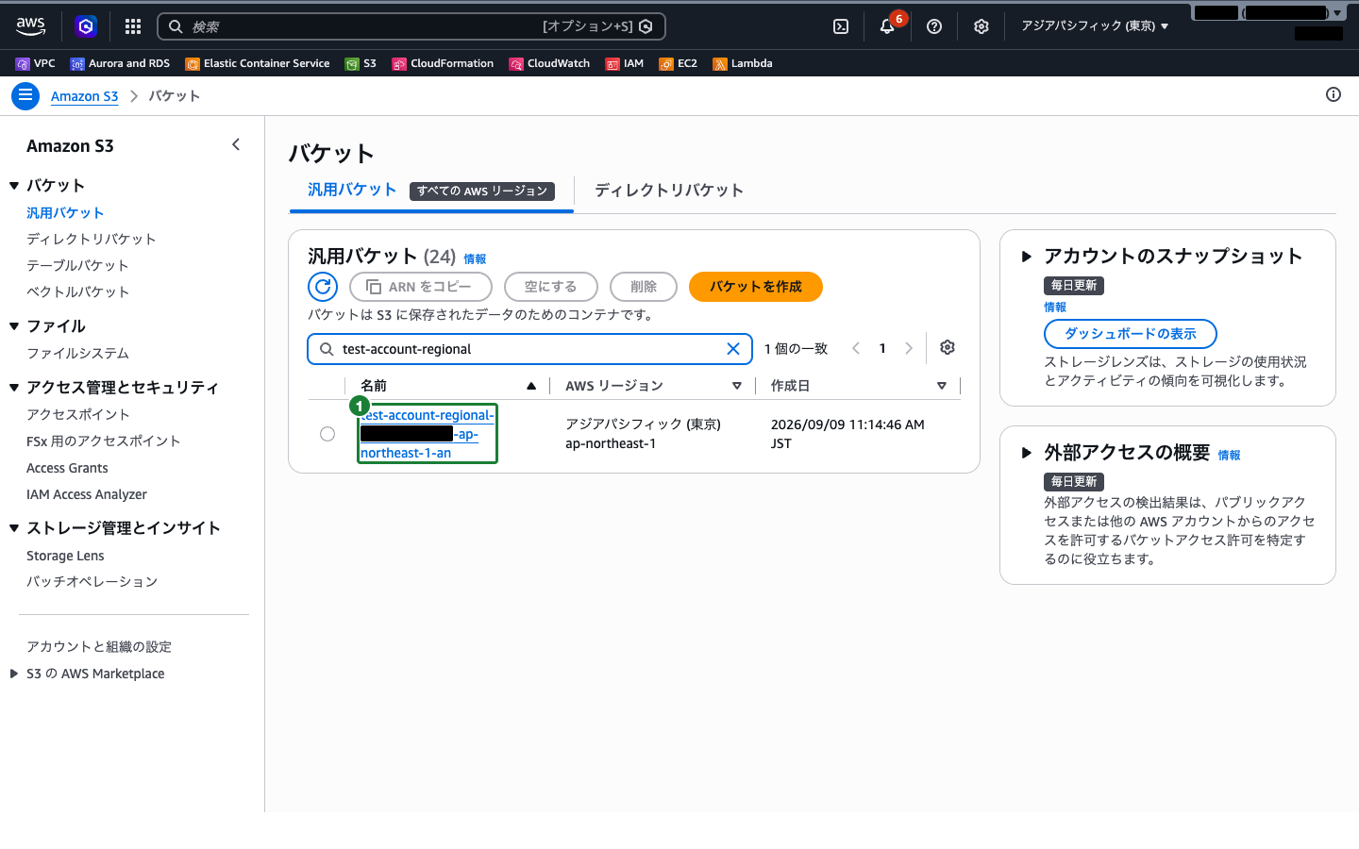Collapse the アクセス管理とセキュリティ section
The width and height of the screenshot is (1359, 849).
(x=14, y=388)
